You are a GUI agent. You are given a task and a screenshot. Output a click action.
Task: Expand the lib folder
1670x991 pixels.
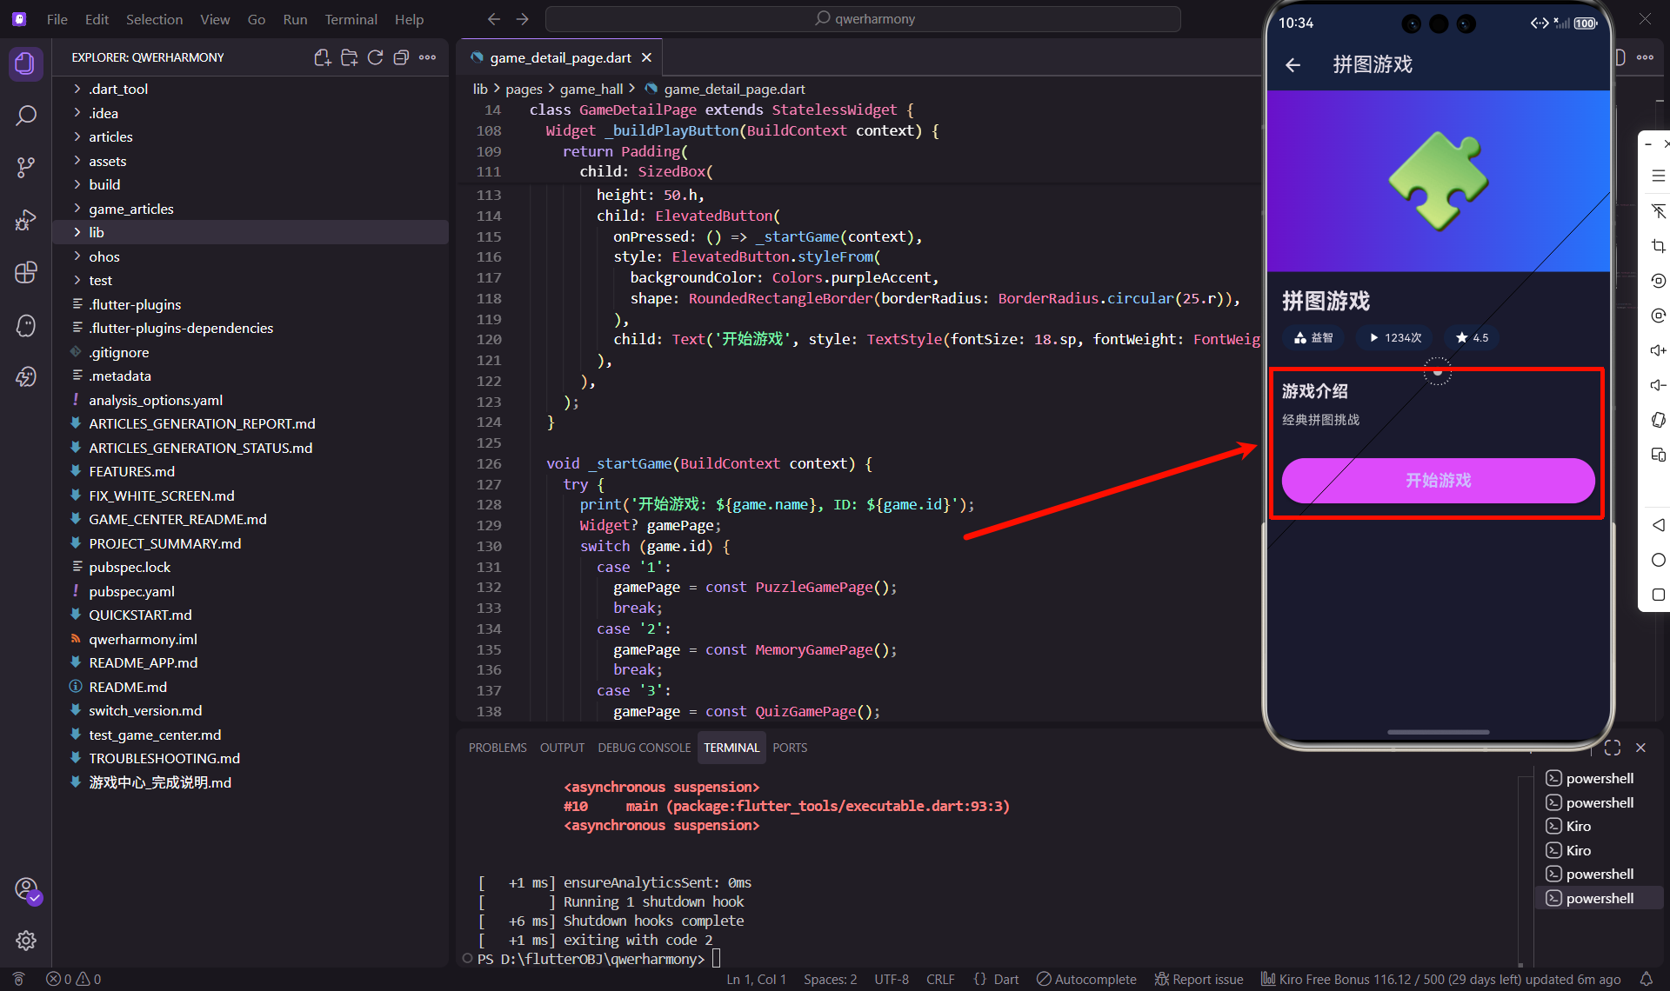[96, 232]
